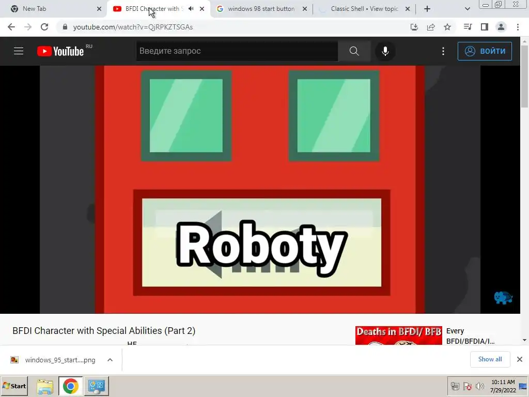Screen dimensions: 529x397
Task: Click the ВОЙТИ sign-in button
Action: pyautogui.click(x=485, y=51)
